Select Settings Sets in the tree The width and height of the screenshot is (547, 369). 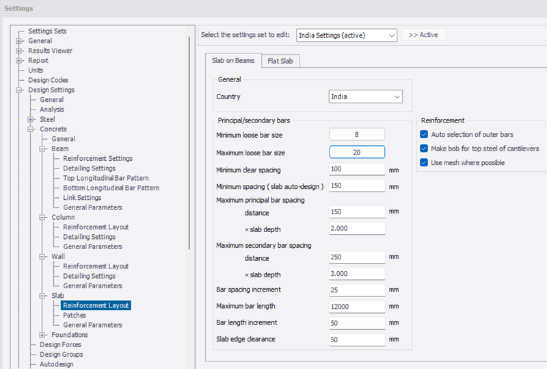pyautogui.click(x=47, y=31)
